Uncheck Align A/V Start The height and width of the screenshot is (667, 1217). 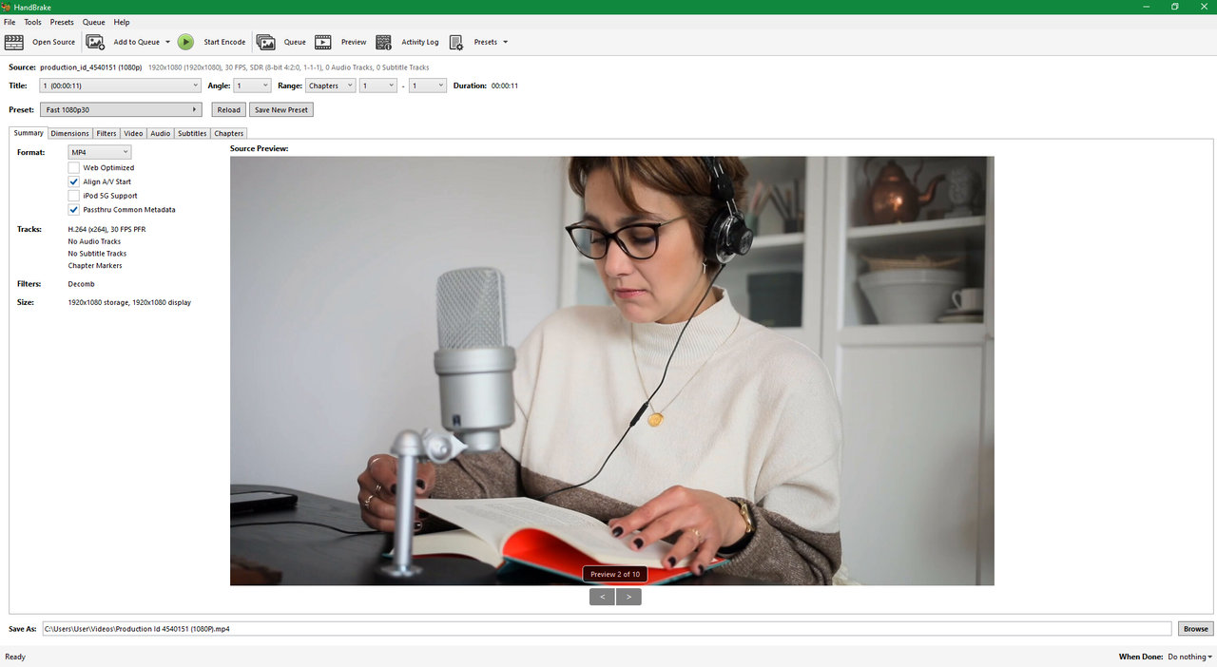(74, 181)
